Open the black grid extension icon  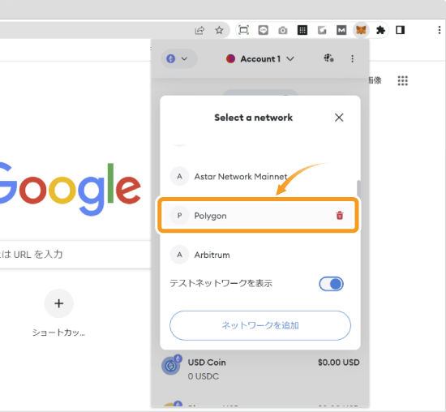[x=302, y=30]
